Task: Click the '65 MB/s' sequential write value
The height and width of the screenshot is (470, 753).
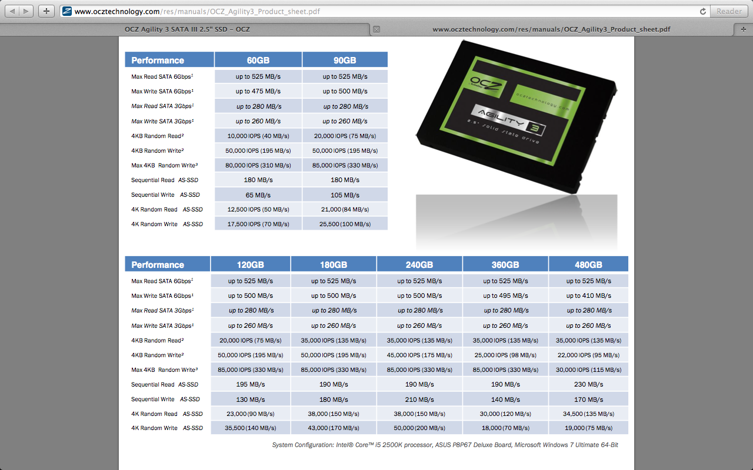Action: [x=258, y=194]
